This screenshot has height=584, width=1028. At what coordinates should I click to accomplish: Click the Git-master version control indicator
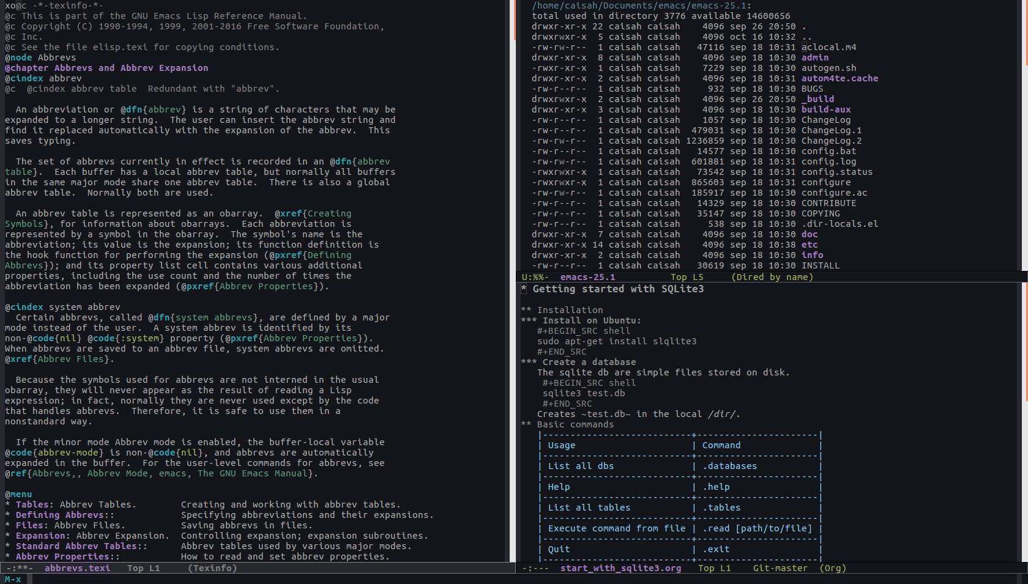point(780,568)
